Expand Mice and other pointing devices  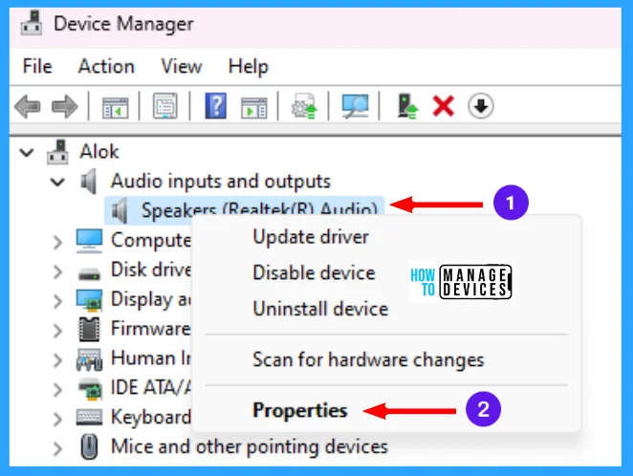pyautogui.click(x=57, y=448)
